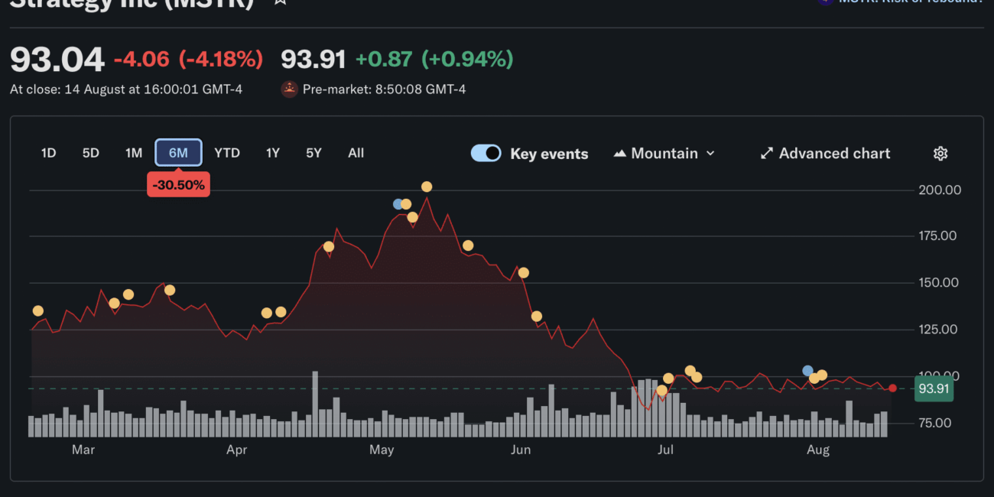Click the tallest volume bar in mid-April
The width and height of the screenshot is (994, 497).
(x=315, y=404)
